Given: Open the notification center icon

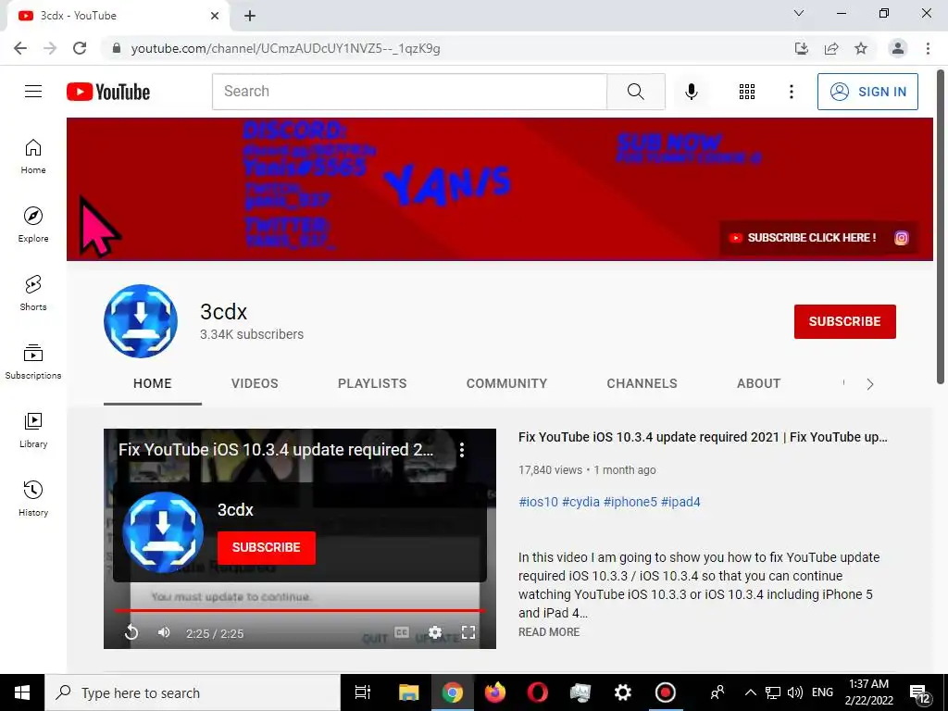Looking at the screenshot, I should click(x=920, y=694).
